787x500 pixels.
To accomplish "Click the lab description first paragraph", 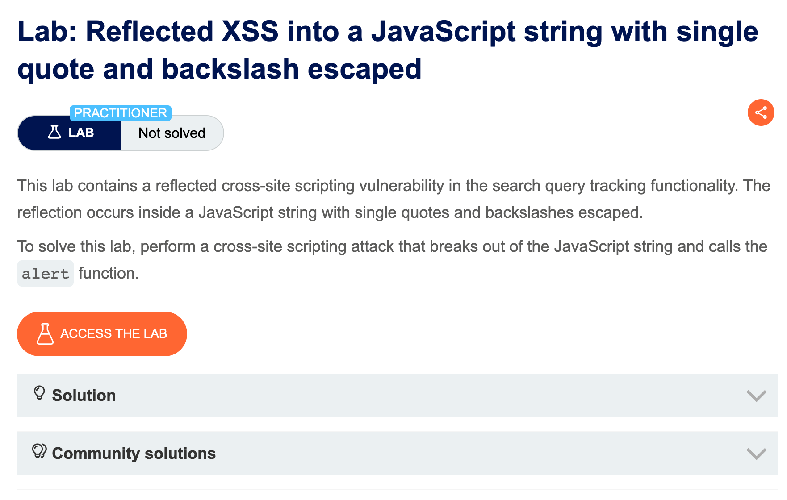I will (x=393, y=199).
